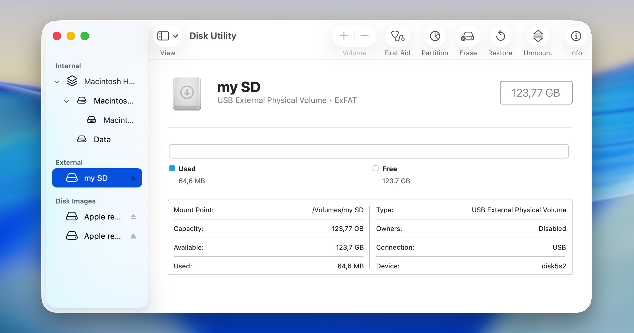This screenshot has height=333, width=634.
Task: Click the storage usage bar
Action: 369,151
